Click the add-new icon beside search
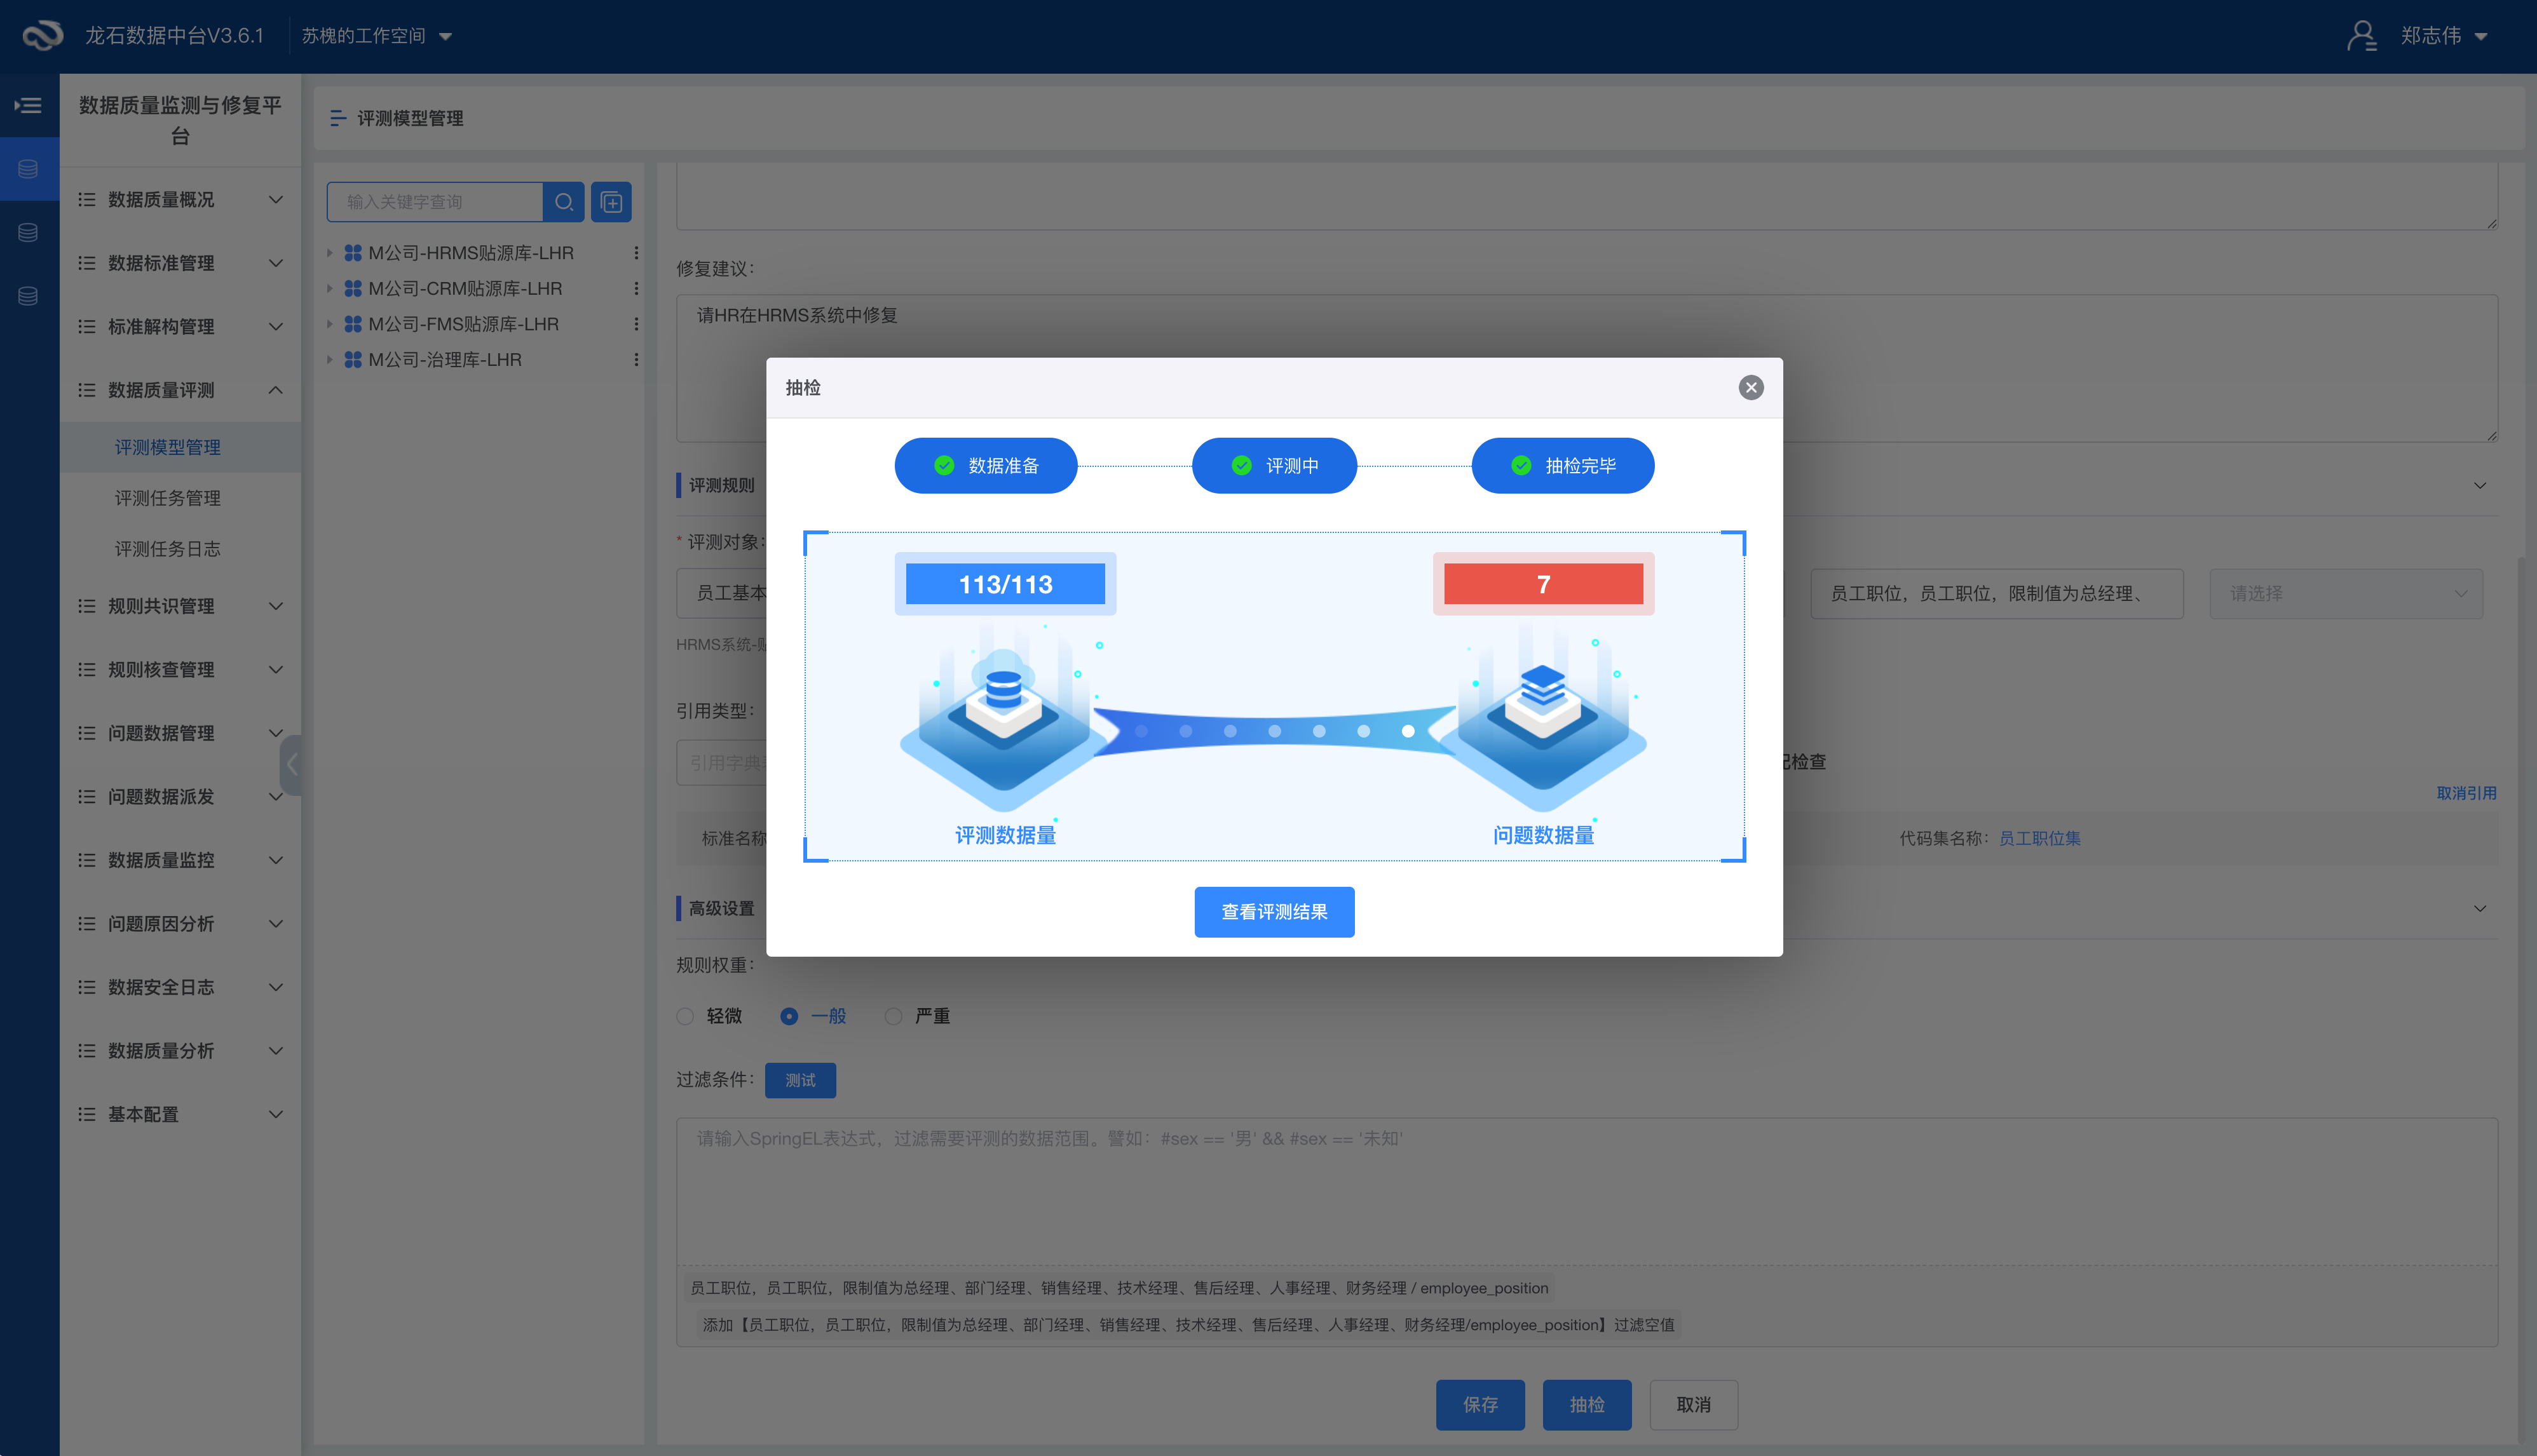 click(x=611, y=202)
